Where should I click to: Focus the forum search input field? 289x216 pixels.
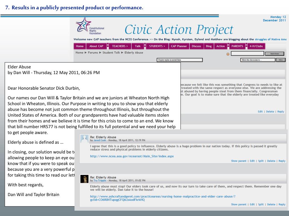pyautogui.click(x=247, y=53)
